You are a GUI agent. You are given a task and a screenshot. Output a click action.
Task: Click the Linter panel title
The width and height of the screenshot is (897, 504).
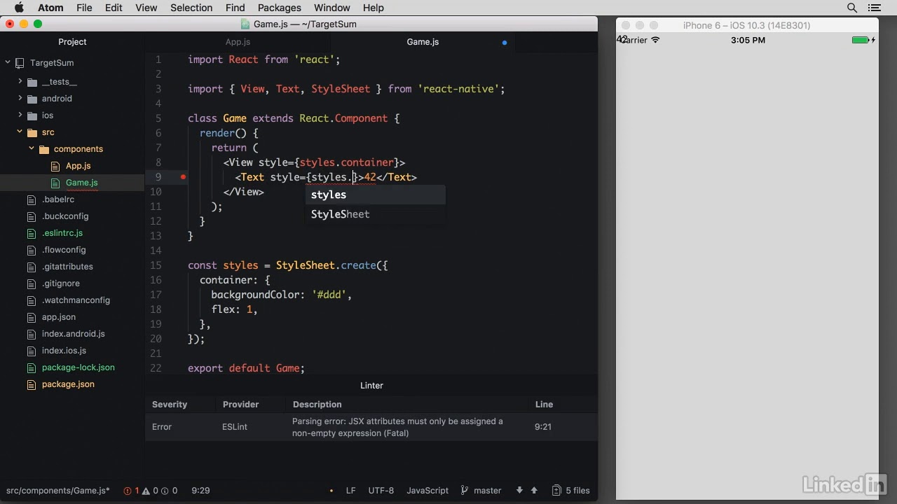(371, 385)
